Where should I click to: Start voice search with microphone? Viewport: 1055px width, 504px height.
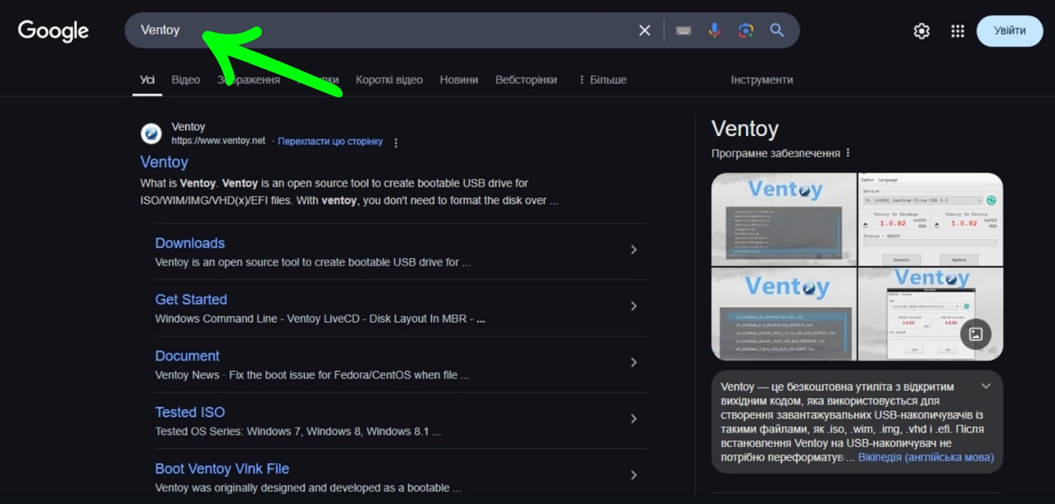click(714, 30)
